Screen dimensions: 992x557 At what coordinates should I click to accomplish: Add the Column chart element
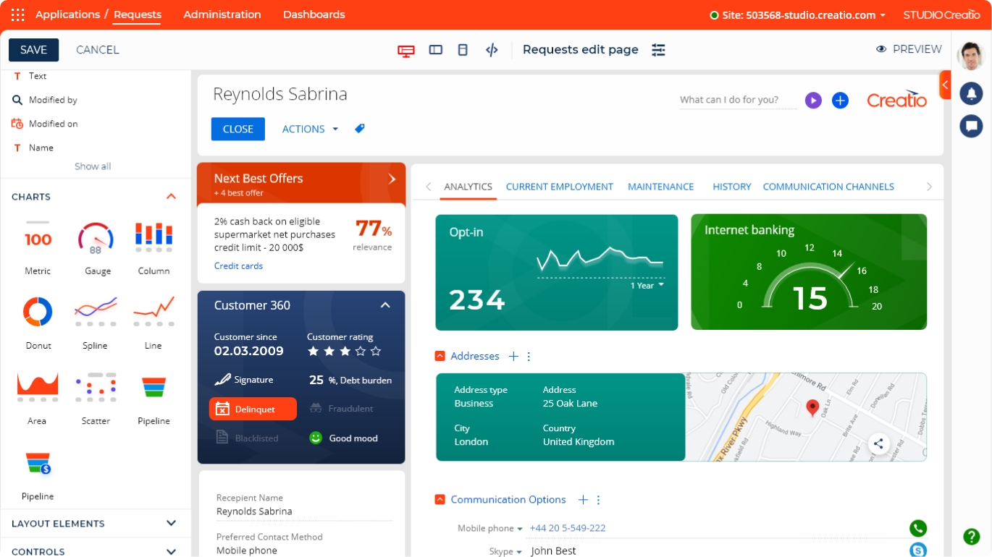[154, 249]
